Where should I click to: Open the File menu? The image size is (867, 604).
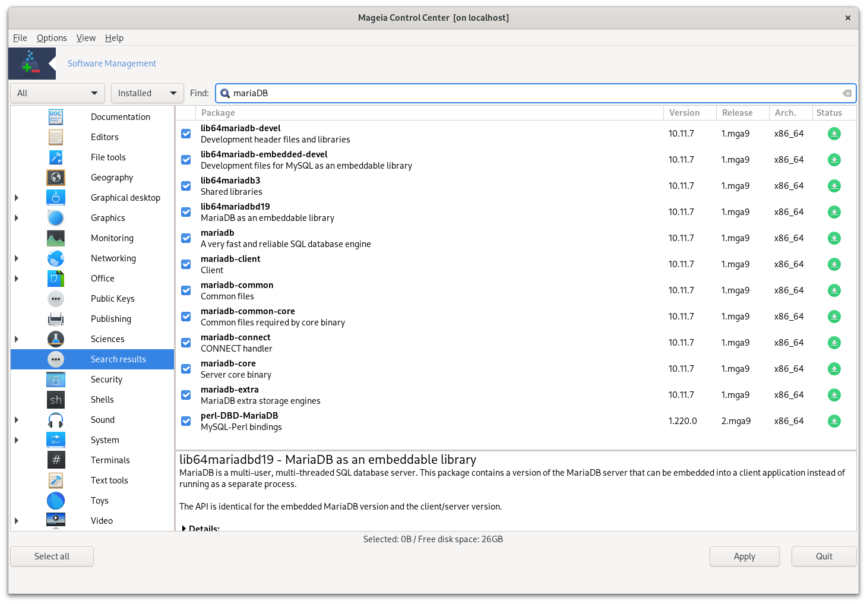20,38
